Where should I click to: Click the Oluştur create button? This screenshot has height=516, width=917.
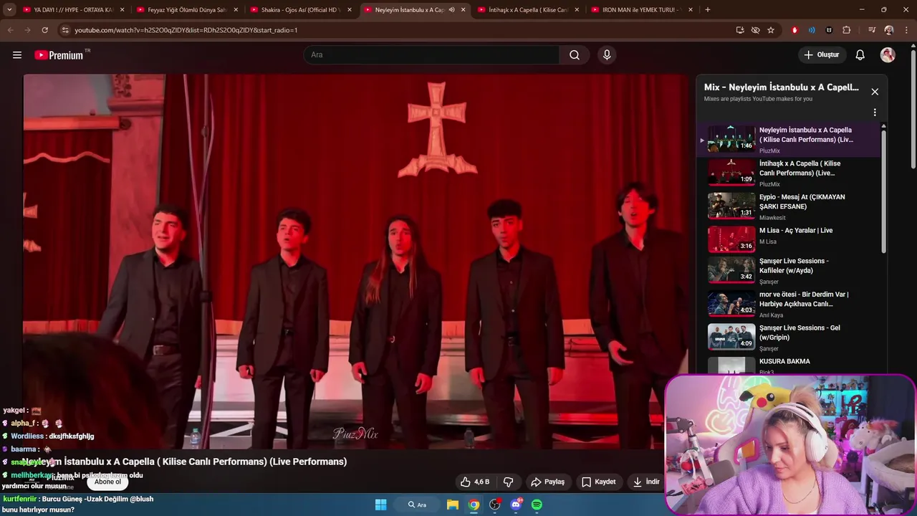click(821, 55)
